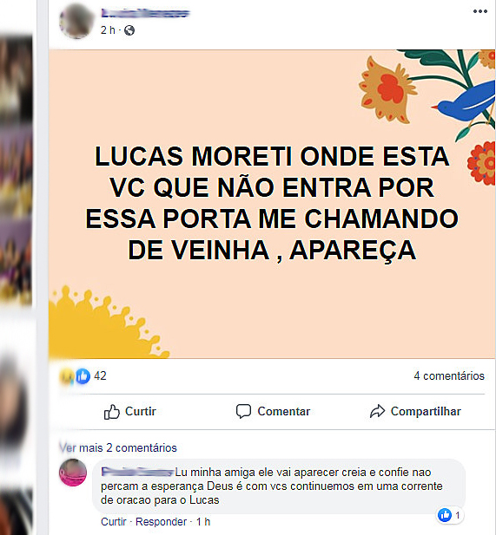
Task: Click the Compartilhar share arrow button
Action: [x=415, y=412]
